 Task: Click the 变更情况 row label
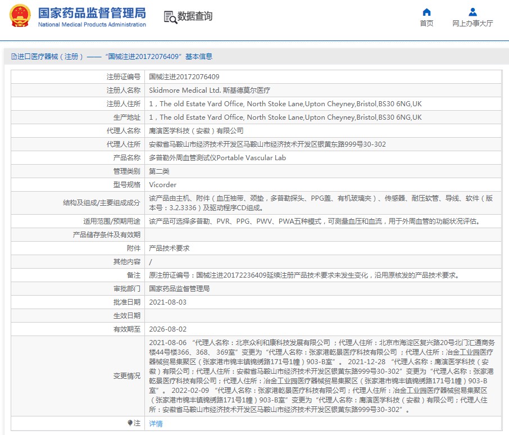click(126, 375)
